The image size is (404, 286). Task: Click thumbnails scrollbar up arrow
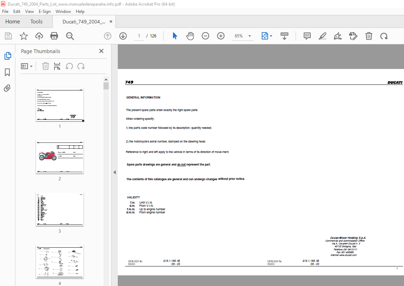coord(106,79)
